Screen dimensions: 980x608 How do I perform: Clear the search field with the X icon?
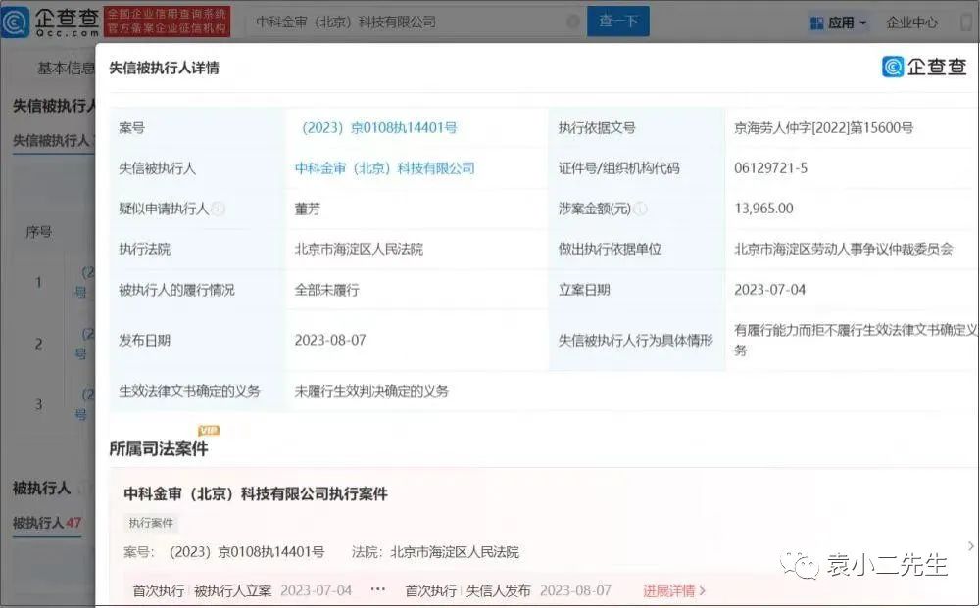572,22
